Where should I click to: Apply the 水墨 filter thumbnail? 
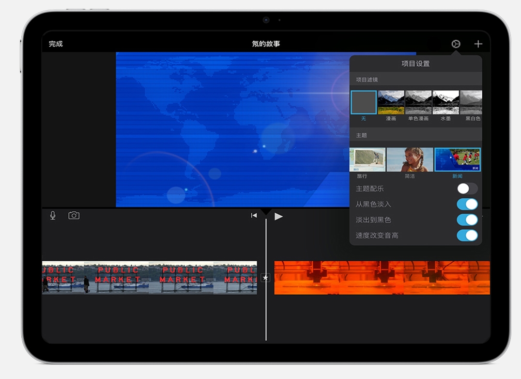coord(445,102)
